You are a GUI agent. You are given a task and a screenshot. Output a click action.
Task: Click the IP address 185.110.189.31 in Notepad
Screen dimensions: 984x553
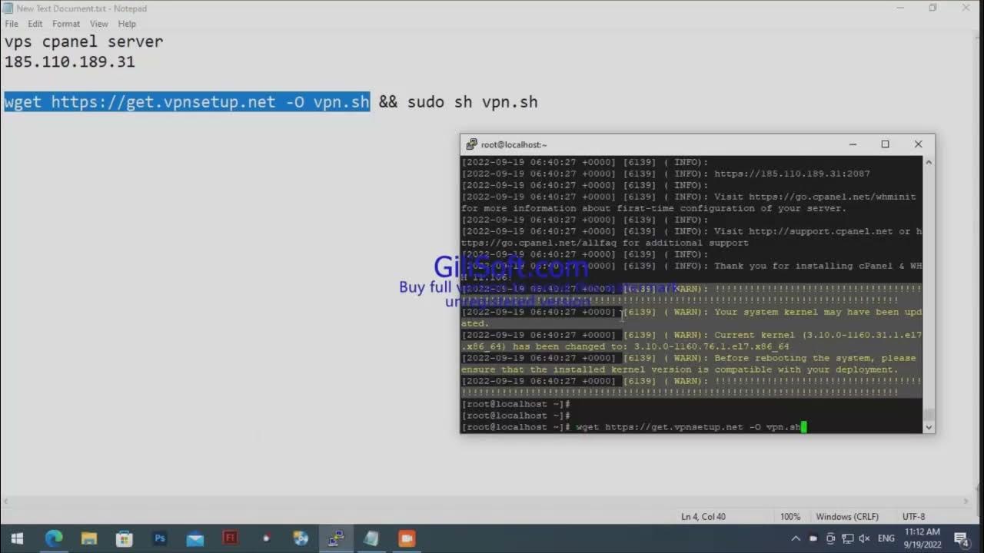click(x=70, y=61)
